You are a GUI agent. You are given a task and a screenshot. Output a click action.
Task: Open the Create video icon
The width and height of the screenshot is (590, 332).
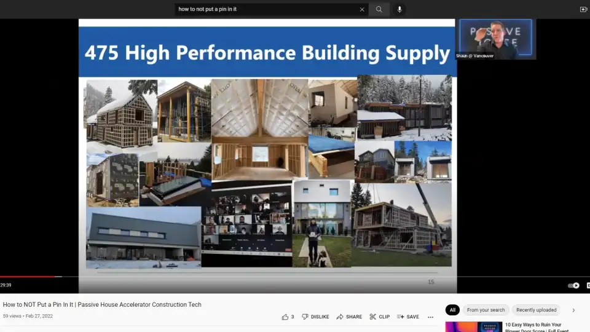(583, 9)
